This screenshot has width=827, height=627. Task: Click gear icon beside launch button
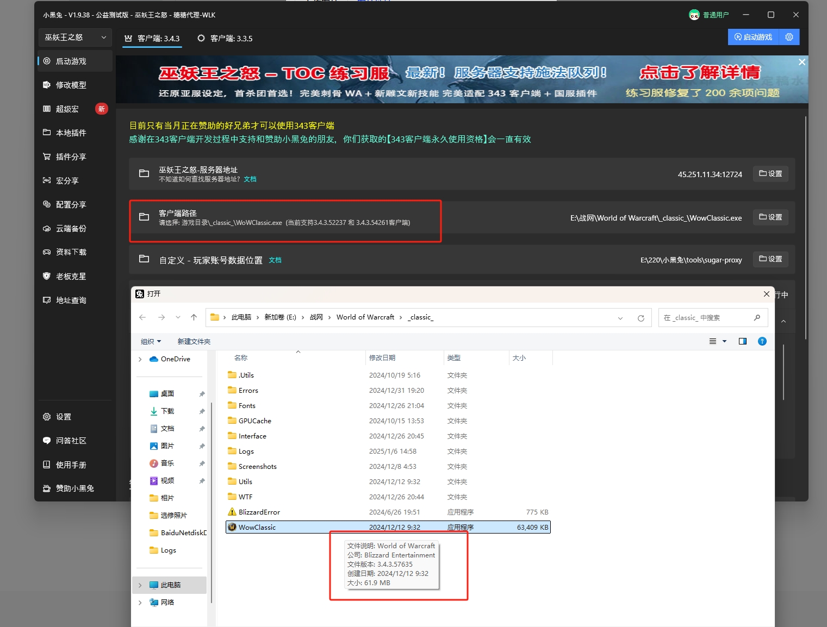coord(789,37)
